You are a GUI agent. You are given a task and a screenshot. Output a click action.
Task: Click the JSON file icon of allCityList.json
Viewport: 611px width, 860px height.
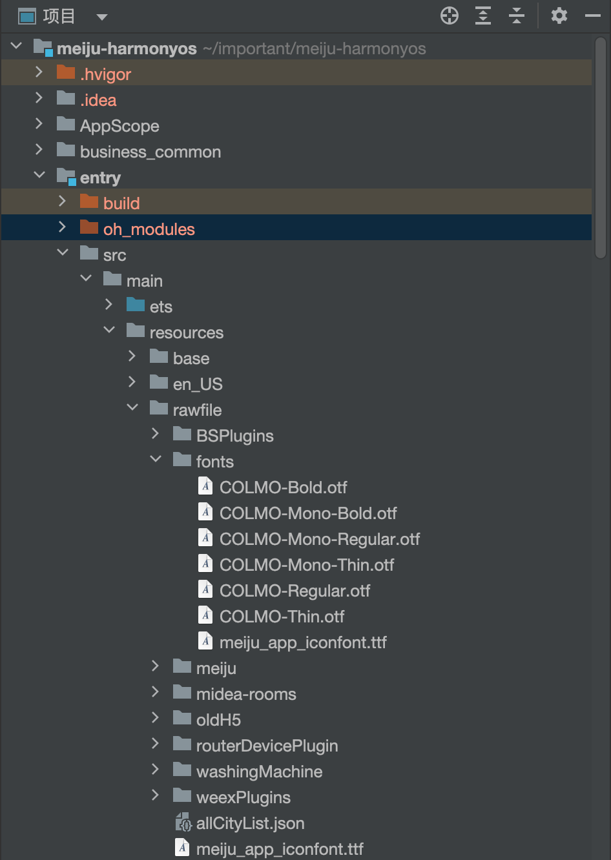(x=183, y=823)
